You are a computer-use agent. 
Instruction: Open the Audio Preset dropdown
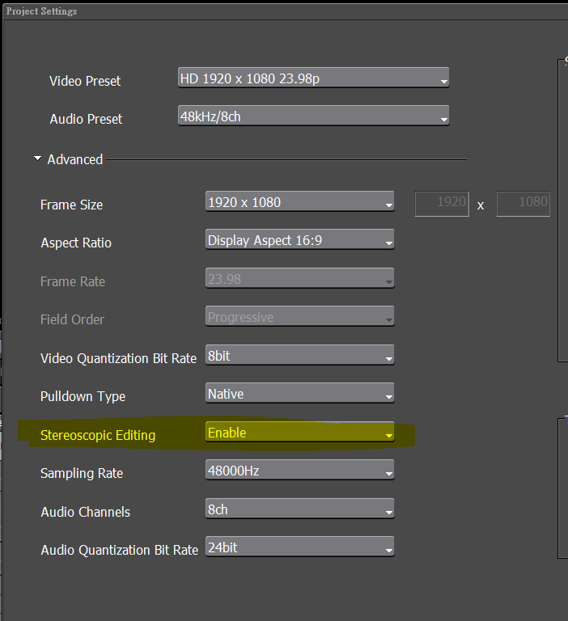click(x=312, y=116)
